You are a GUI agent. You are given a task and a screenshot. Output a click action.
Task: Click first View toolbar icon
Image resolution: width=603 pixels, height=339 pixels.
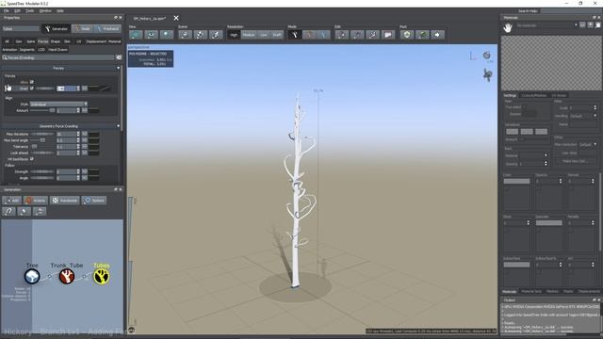(x=136, y=35)
